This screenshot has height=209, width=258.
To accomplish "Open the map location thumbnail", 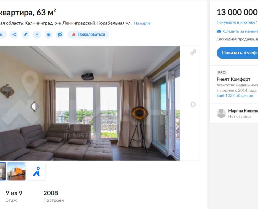I will point(36,171).
